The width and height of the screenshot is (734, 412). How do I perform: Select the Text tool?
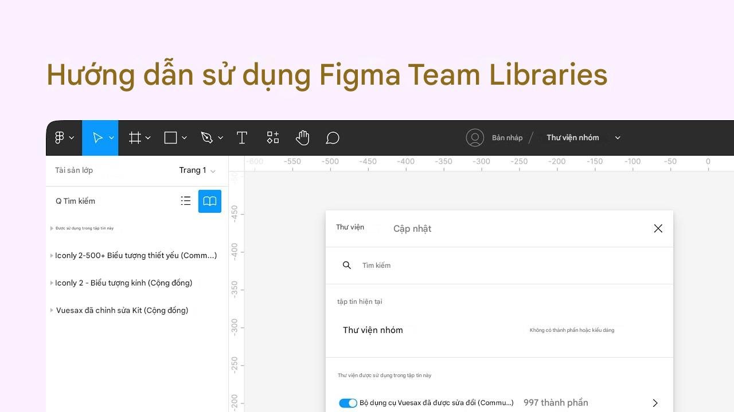(x=242, y=138)
